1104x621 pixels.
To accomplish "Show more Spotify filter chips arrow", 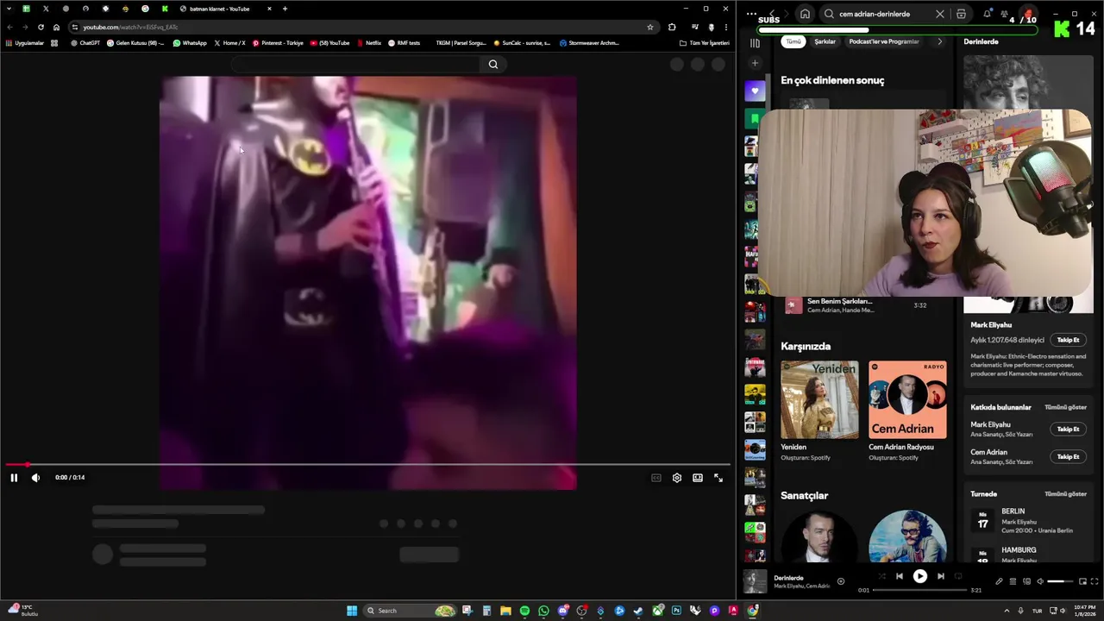I will click(939, 41).
